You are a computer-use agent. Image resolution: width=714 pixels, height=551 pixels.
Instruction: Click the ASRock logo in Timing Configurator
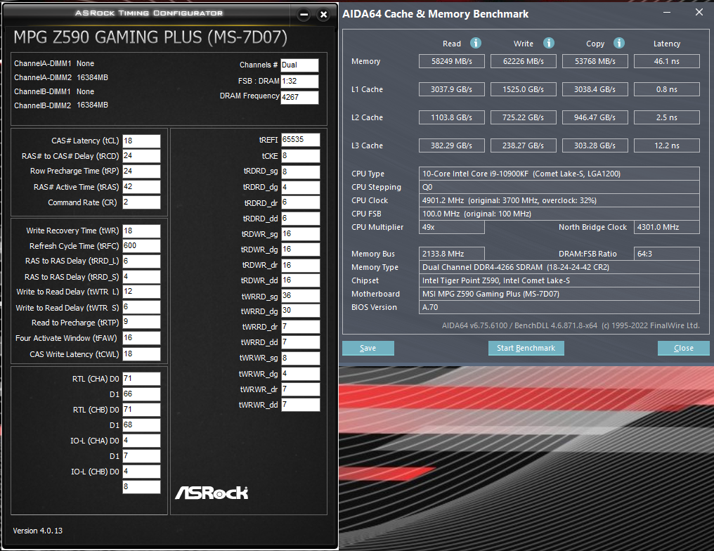pos(212,492)
